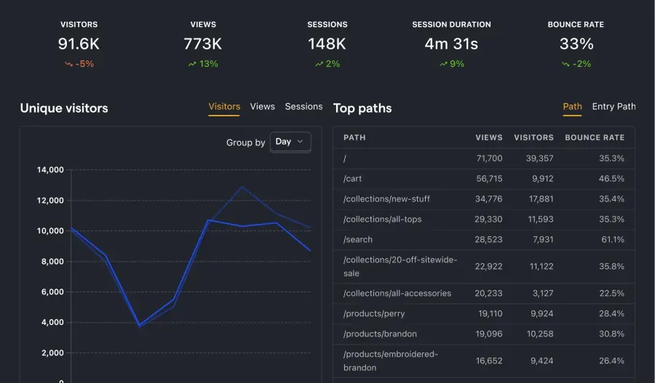
Task: Open the Group by Day dropdown
Action: click(290, 142)
